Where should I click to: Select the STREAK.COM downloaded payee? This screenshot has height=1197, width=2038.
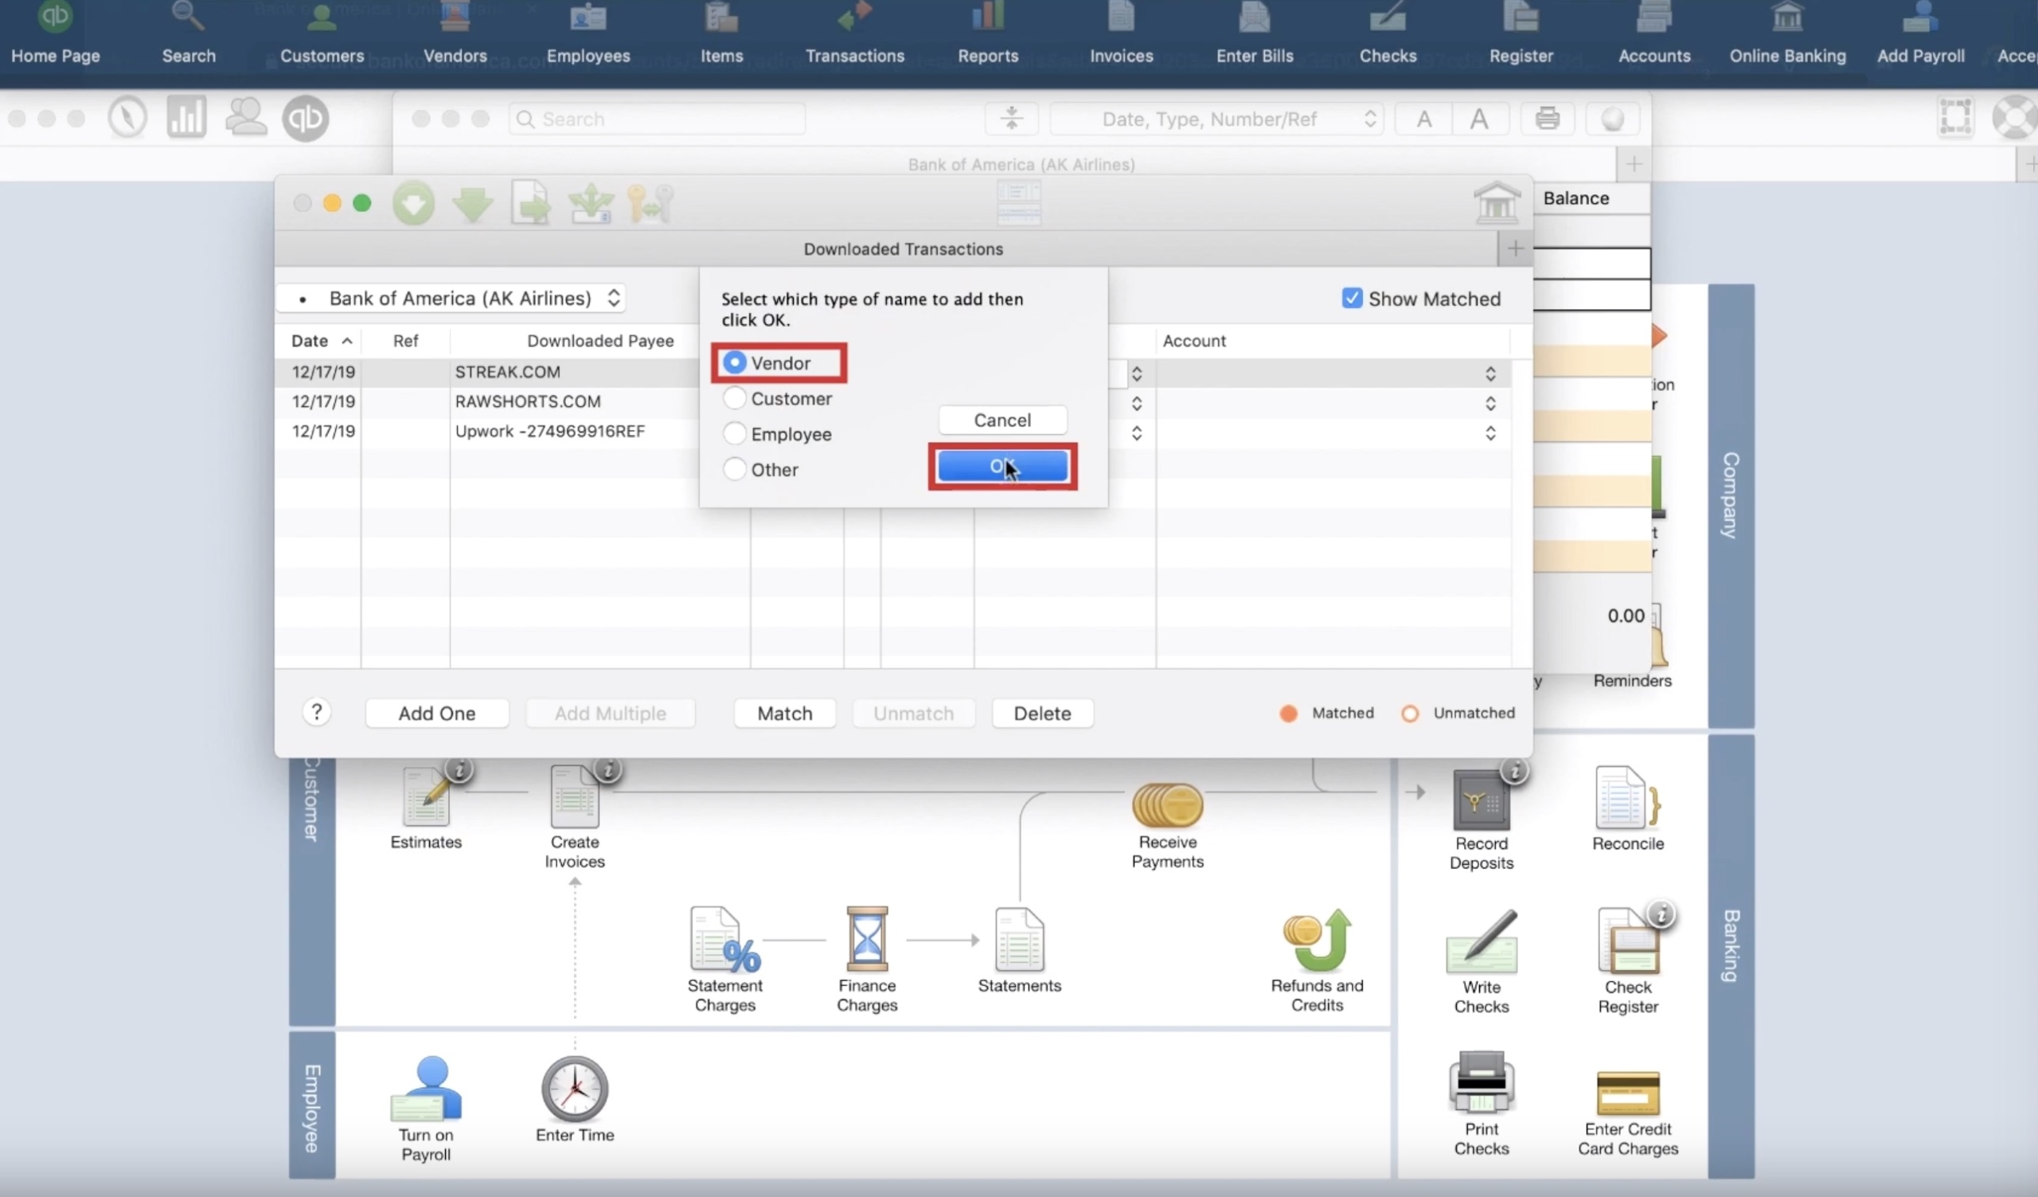coord(507,372)
